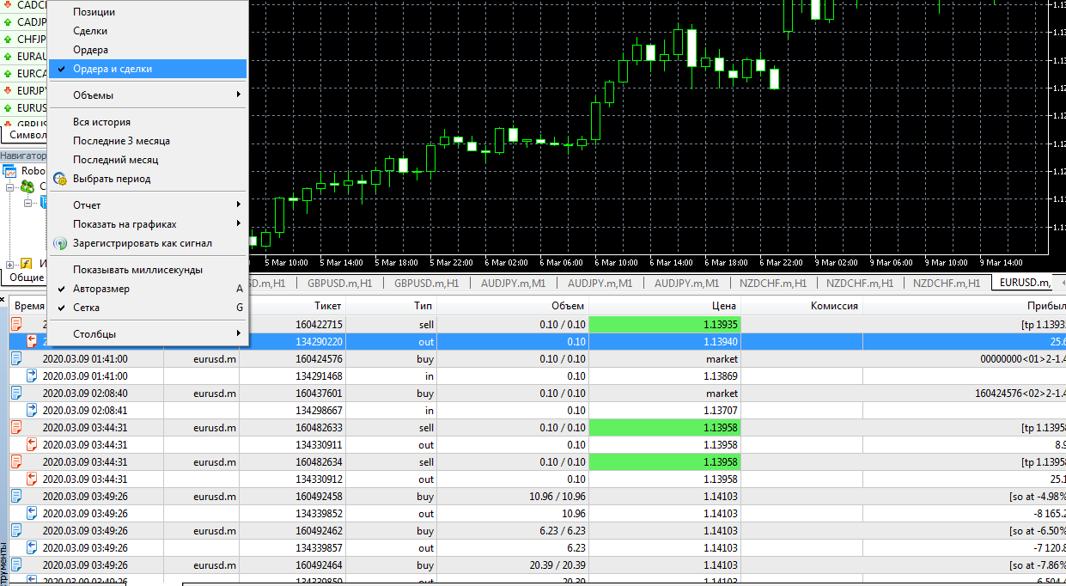Viewport: 1066px width, 586px height.
Task: Click the out deal icon for ticket 134330912
Action: (x=32, y=479)
